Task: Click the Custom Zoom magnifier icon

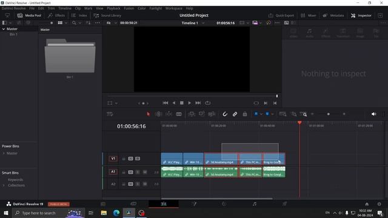Action: 303,114
